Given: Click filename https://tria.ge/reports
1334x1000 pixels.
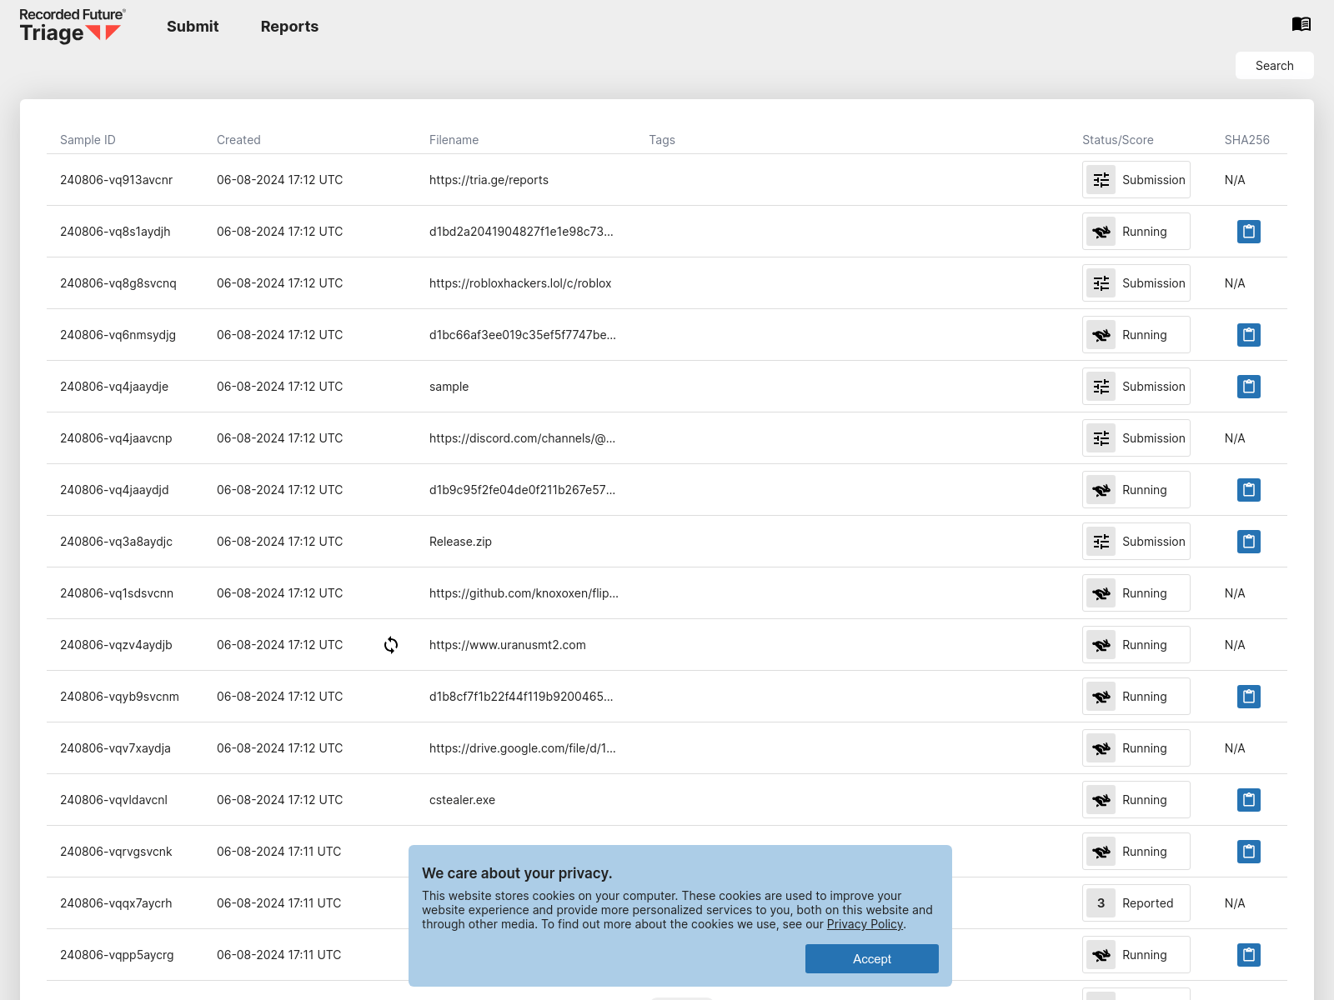Looking at the screenshot, I should (489, 180).
